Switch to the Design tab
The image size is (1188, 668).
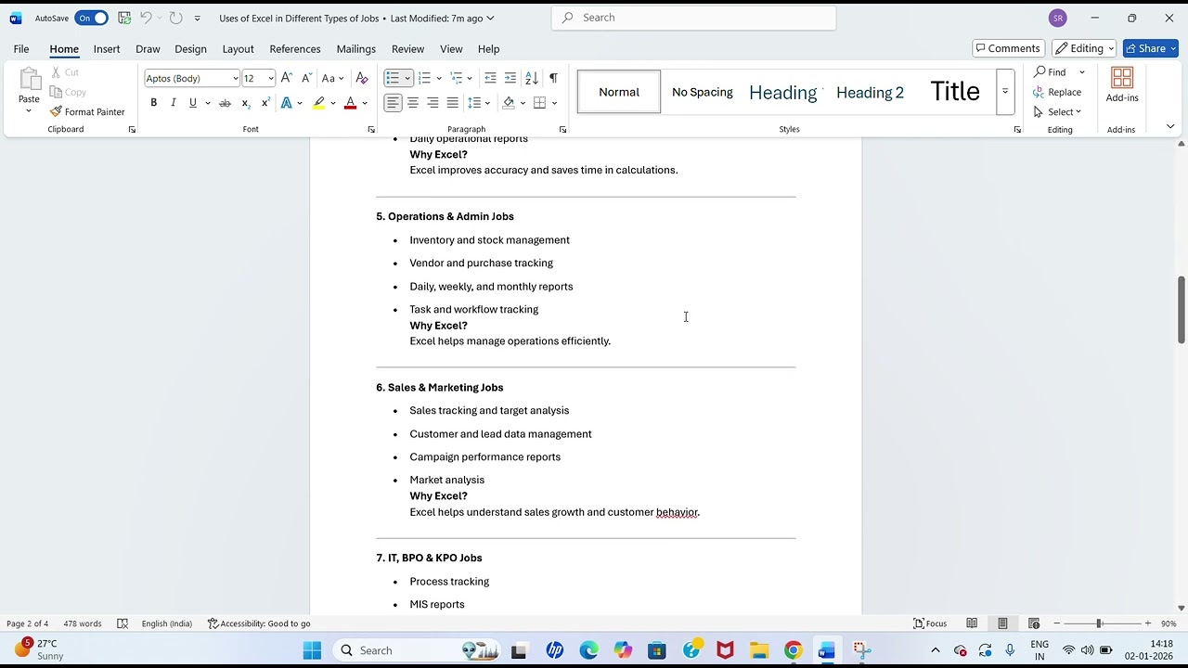click(190, 48)
